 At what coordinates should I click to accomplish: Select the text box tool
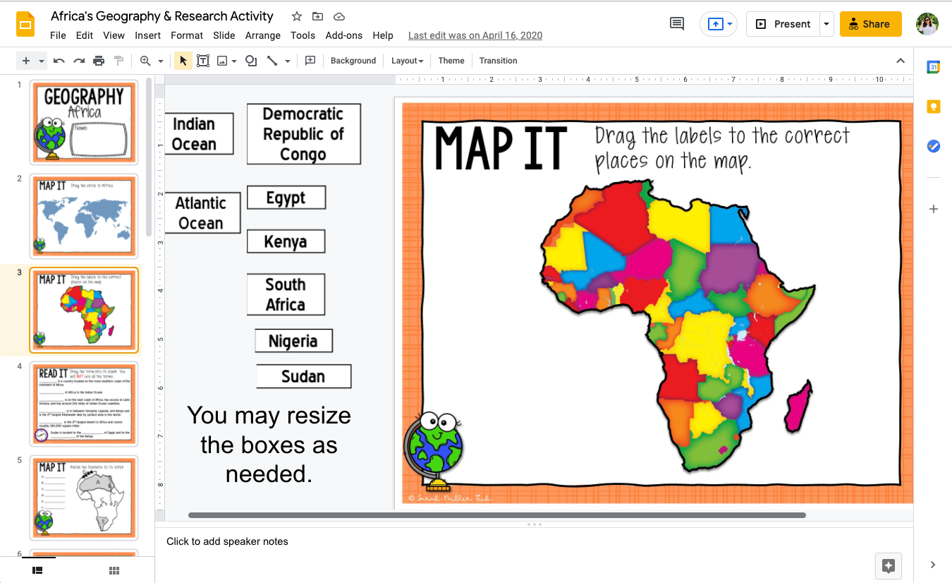click(203, 61)
